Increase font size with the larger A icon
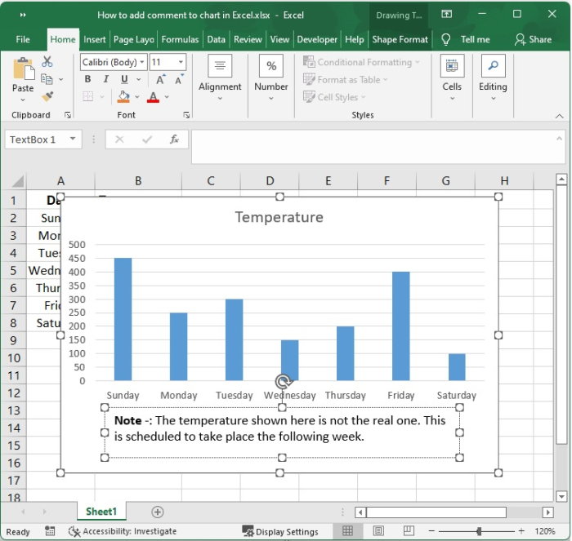The width and height of the screenshot is (572, 541). tap(160, 79)
